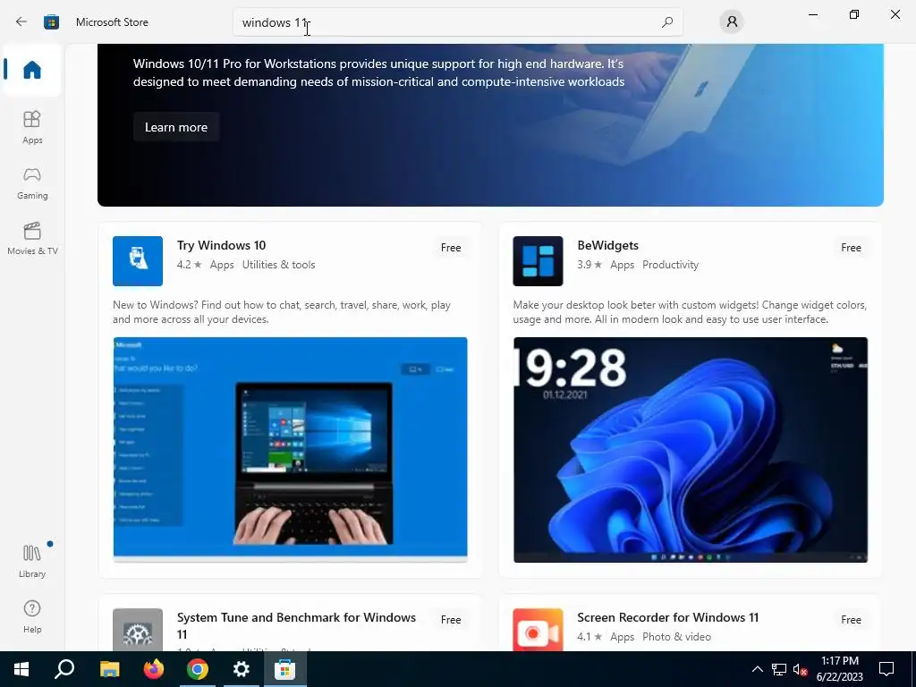Click the muted volume icon in the tray
This screenshot has height=687, width=916.
coord(801,669)
